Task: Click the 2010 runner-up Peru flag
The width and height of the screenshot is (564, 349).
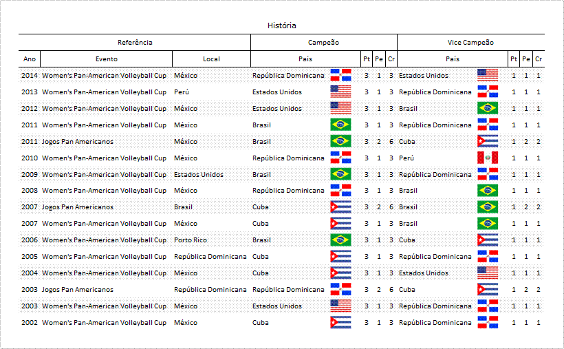Action: point(487,158)
